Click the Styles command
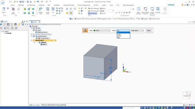 point(103,8)
